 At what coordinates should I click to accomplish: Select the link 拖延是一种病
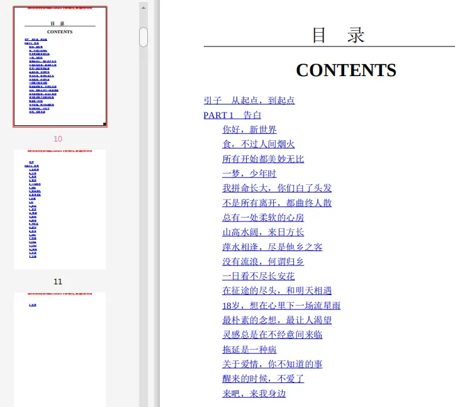pyautogui.click(x=249, y=350)
